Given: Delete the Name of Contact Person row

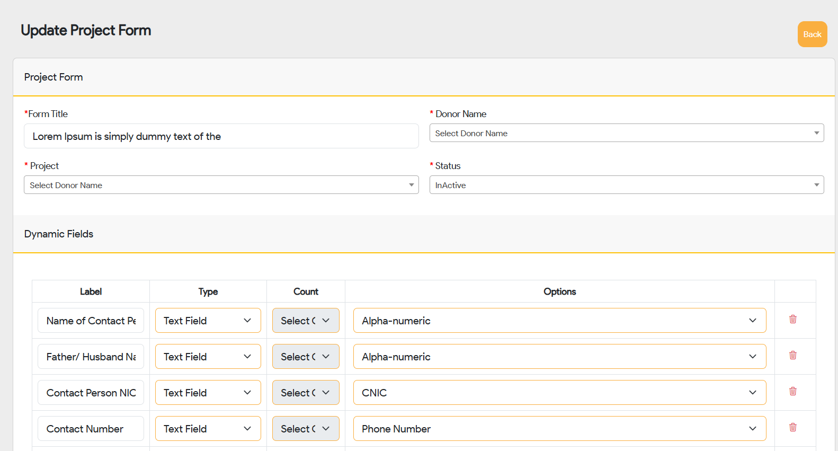Looking at the screenshot, I should pos(792,319).
